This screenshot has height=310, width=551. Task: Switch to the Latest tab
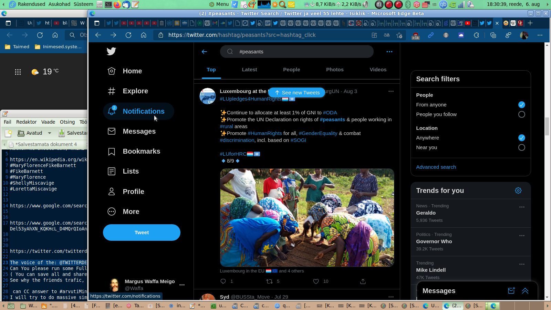click(x=249, y=70)
